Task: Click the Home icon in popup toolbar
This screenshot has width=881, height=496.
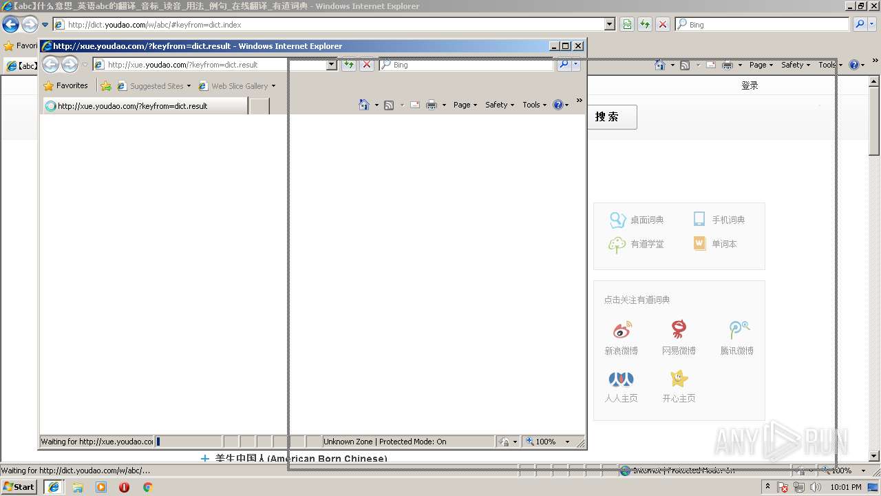Action: (364, 105)
